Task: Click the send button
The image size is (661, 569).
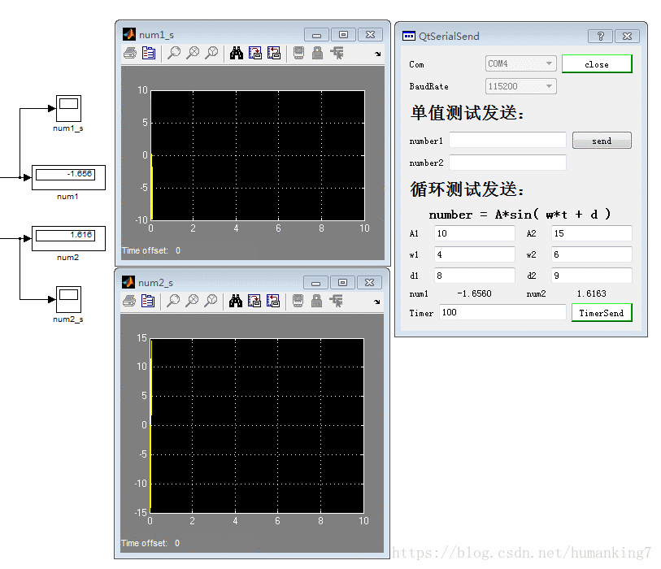Action: click(x=602, y=141)
